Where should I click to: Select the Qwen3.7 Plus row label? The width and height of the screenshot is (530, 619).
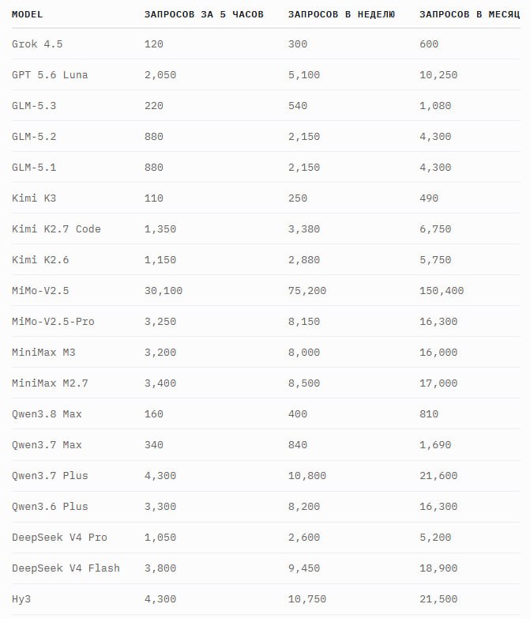pos(50,475)
